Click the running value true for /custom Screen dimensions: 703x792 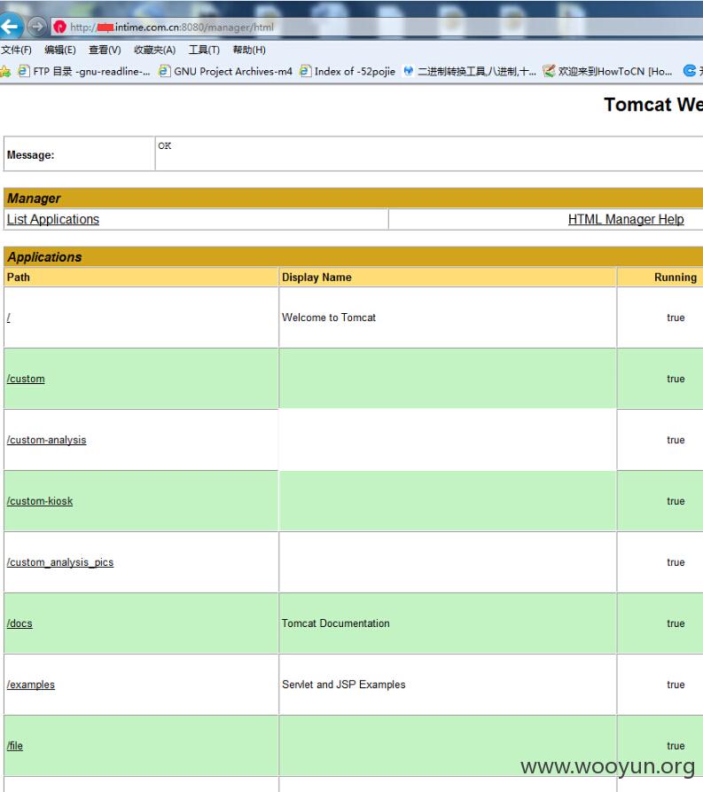click(676, 379)
